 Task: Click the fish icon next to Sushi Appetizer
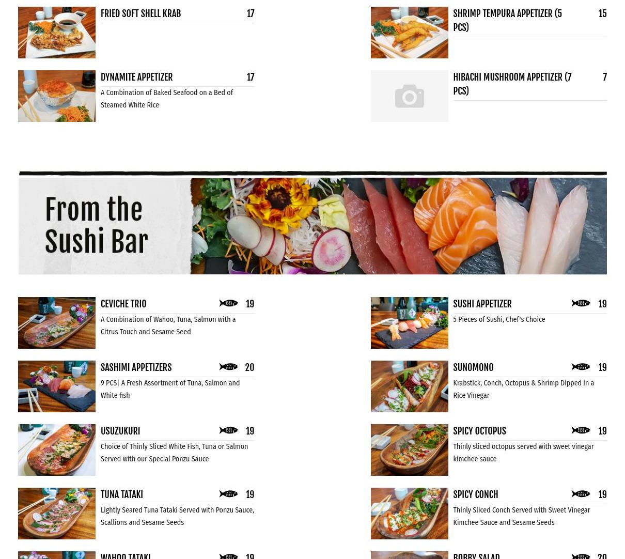click(x=581, y=303)
